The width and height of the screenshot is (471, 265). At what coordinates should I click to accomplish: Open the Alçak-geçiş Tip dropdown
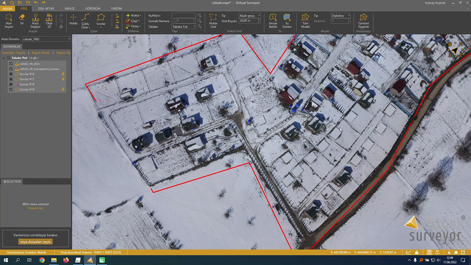pos(250,16)
